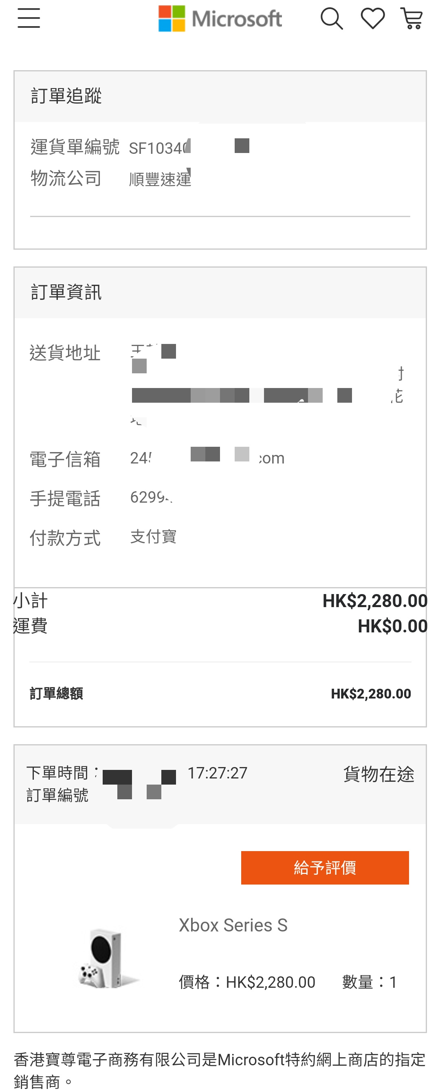This screenshot has width=440, height=1091.
Task: Click the 支付寶 payment method text
Action: pyautogui.click(x=153, y=537)
